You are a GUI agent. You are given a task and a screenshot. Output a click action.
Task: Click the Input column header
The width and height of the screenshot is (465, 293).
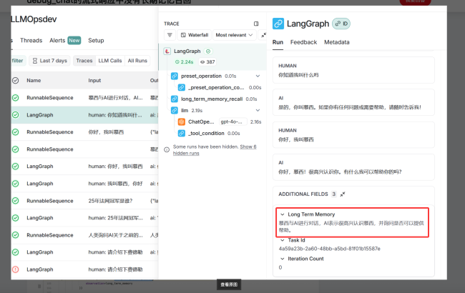click(94, 81)
